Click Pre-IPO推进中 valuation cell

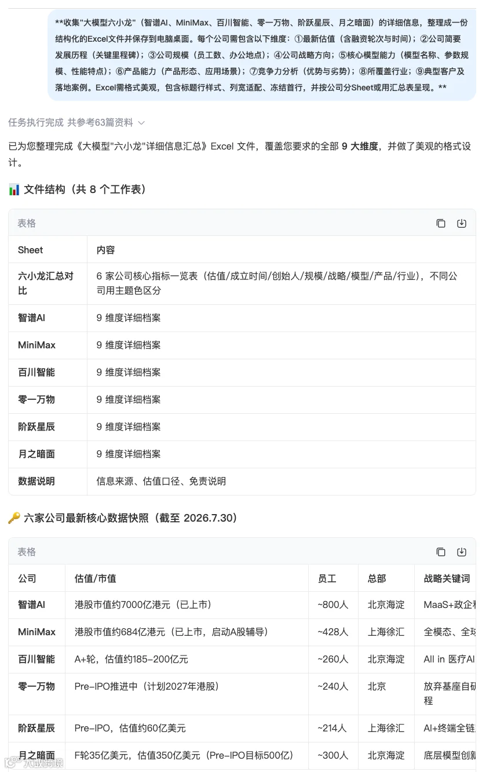click(187, 694)
